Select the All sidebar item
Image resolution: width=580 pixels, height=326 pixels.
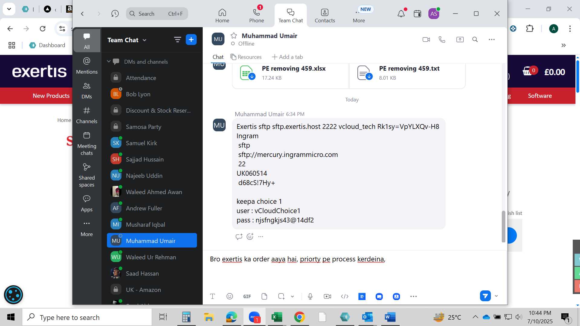tap(87, 41)
